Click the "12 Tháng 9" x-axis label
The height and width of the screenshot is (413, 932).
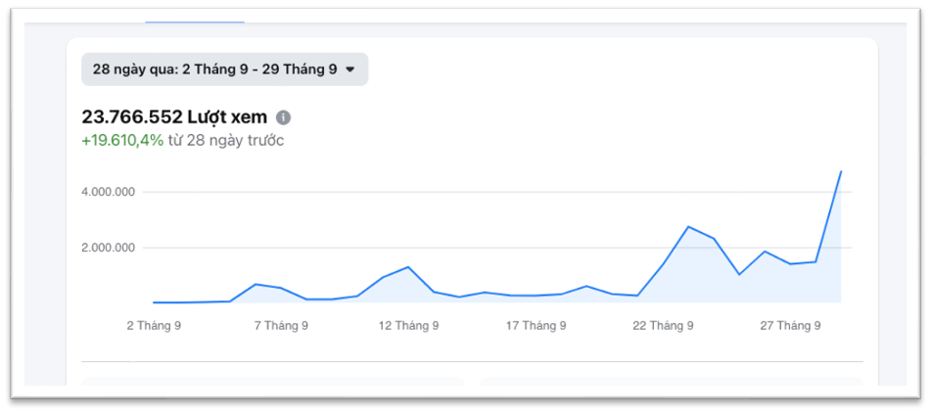click(x=408, y=326)
